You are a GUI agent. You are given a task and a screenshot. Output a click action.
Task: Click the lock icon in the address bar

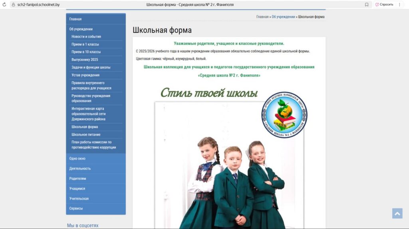13,4
